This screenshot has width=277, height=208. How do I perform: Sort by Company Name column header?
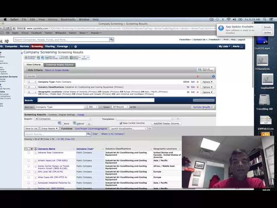pos(46,149)
